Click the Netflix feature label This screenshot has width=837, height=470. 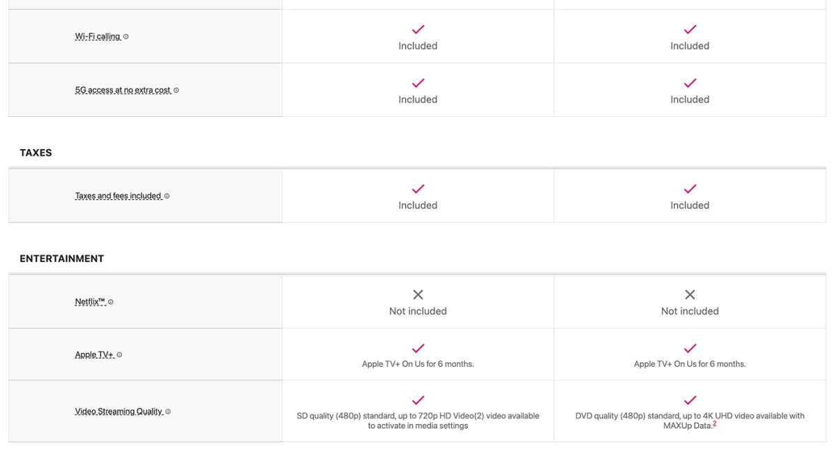90,302
